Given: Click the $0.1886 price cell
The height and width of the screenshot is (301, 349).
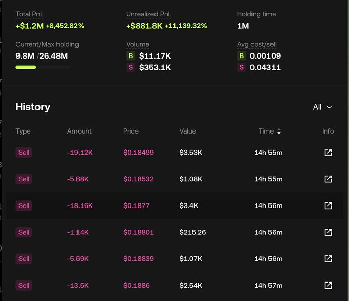Looking at the screenshot, I should tap(137, 285).
